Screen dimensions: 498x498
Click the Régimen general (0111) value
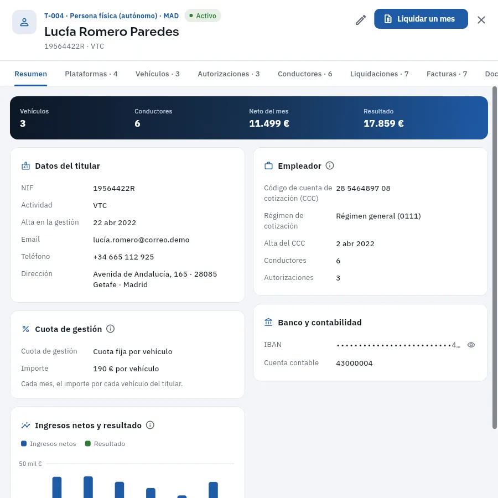click(x=378, y=216)
